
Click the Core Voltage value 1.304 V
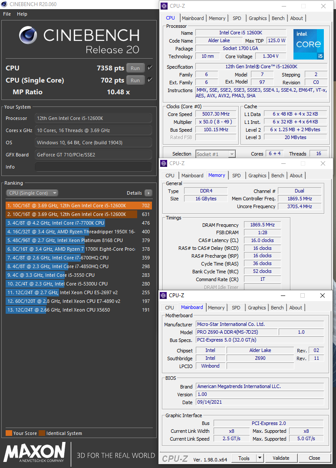pyautogui.click(x=271, y=56)
